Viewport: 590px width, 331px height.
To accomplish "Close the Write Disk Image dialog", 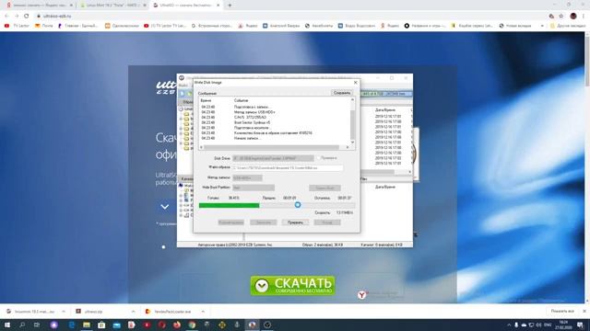I will pyautogui.click(x=355, y=82).
